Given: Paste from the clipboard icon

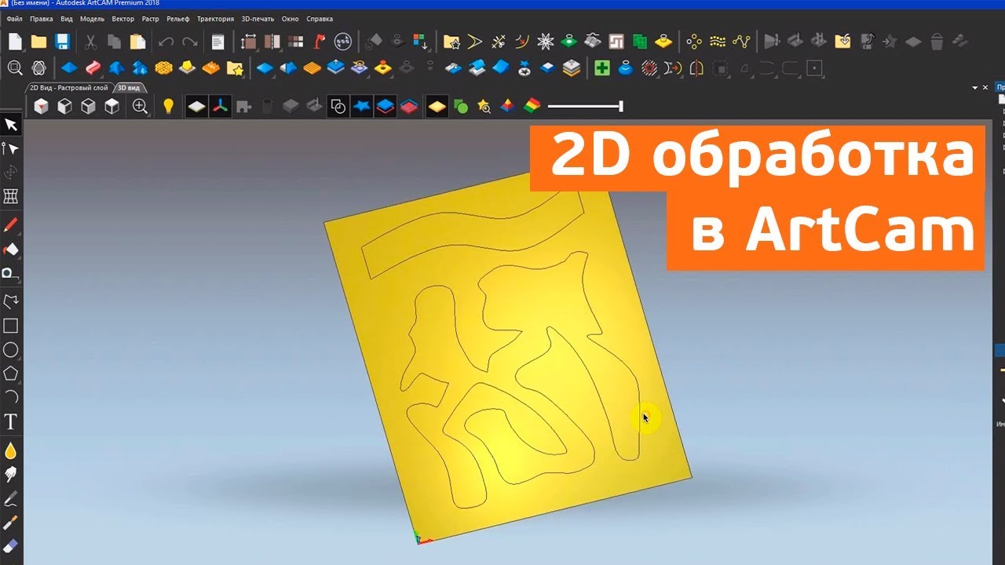Looking at the screenshot, I should (137, 42).
